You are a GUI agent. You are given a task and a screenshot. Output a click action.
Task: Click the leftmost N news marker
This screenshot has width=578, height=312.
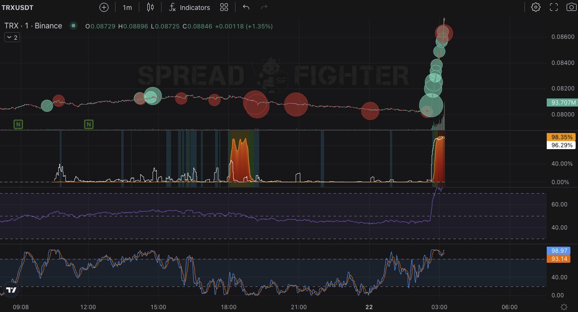tap(18, 124)
